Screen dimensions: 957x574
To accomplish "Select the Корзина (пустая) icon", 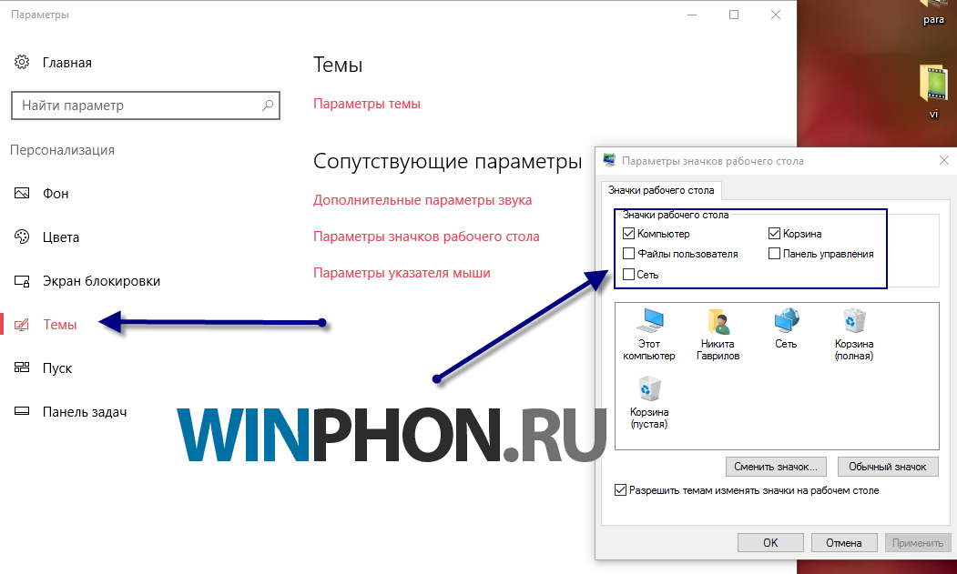I will coord(649,389).
